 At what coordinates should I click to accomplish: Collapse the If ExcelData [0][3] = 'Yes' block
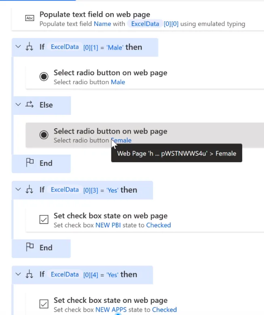18,189
